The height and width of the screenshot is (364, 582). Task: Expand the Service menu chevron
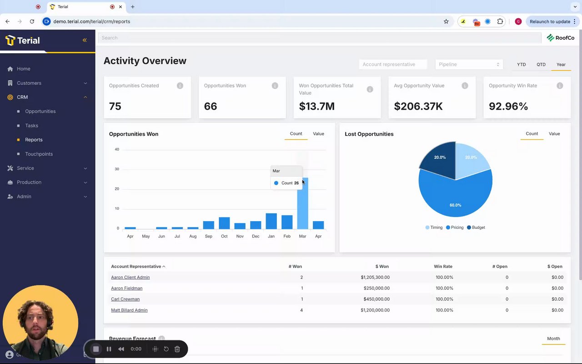point(85,168)
